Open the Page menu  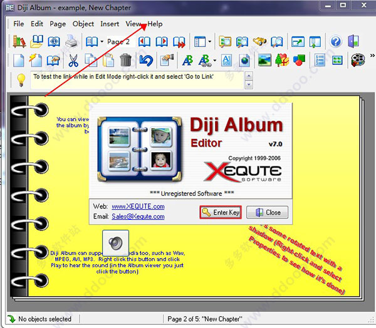pyautogui.click(x=58, y=24)
